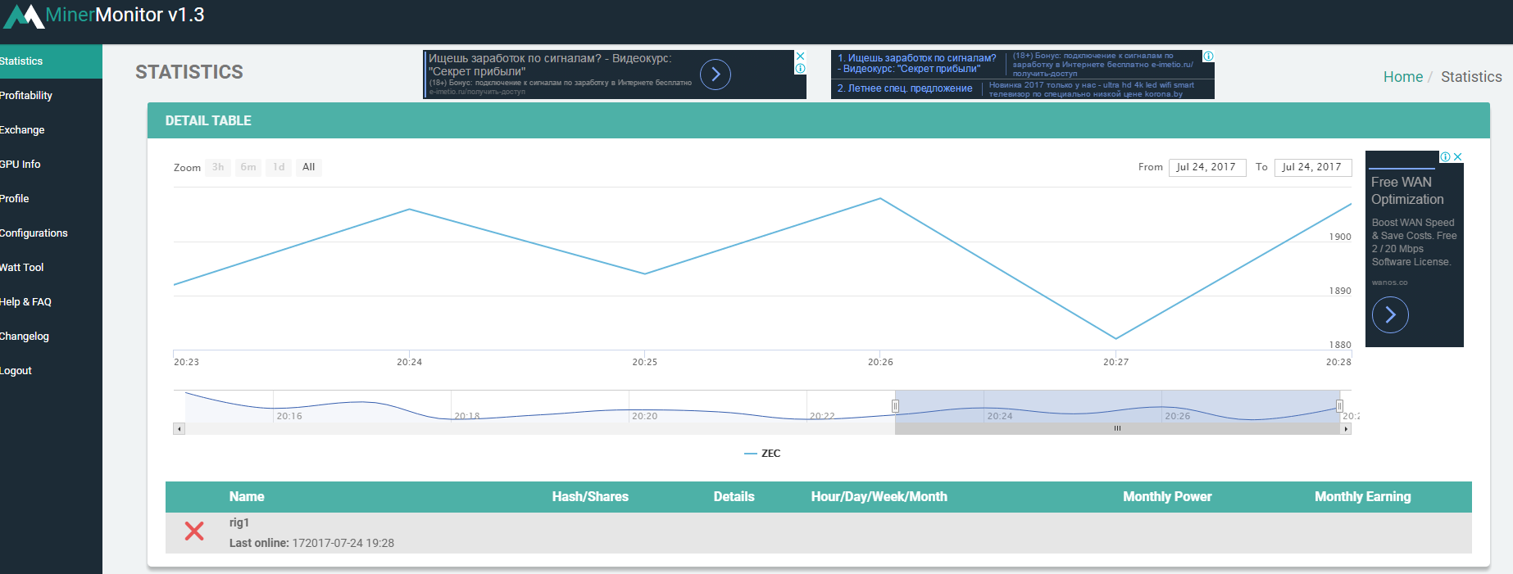This screenshot has width=1513, height=574.
Task: Click the MinerMonitor logo icon
Action: tap(24, 16)
